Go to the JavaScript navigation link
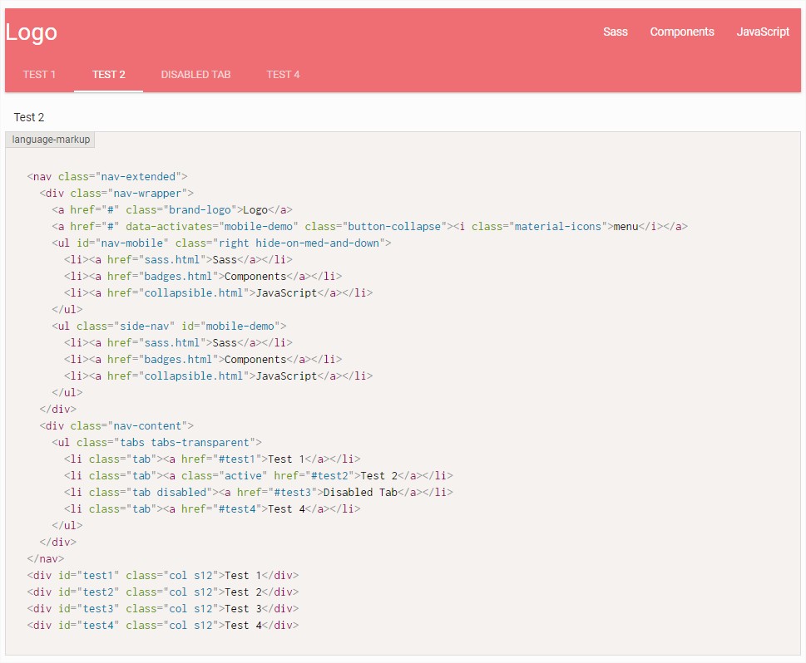The image size is (806, 663). pyautogui.click(x=762, y=32)
